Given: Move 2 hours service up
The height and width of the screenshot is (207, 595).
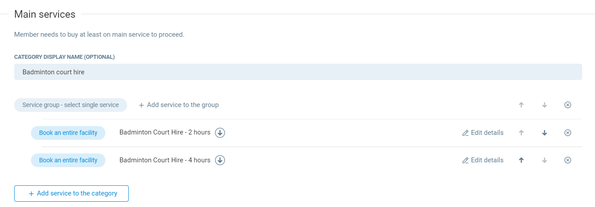Looking at the screenshot, I should click(x=522, y=133).
